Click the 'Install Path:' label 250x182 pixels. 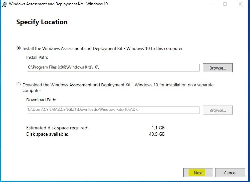[37, 57]
